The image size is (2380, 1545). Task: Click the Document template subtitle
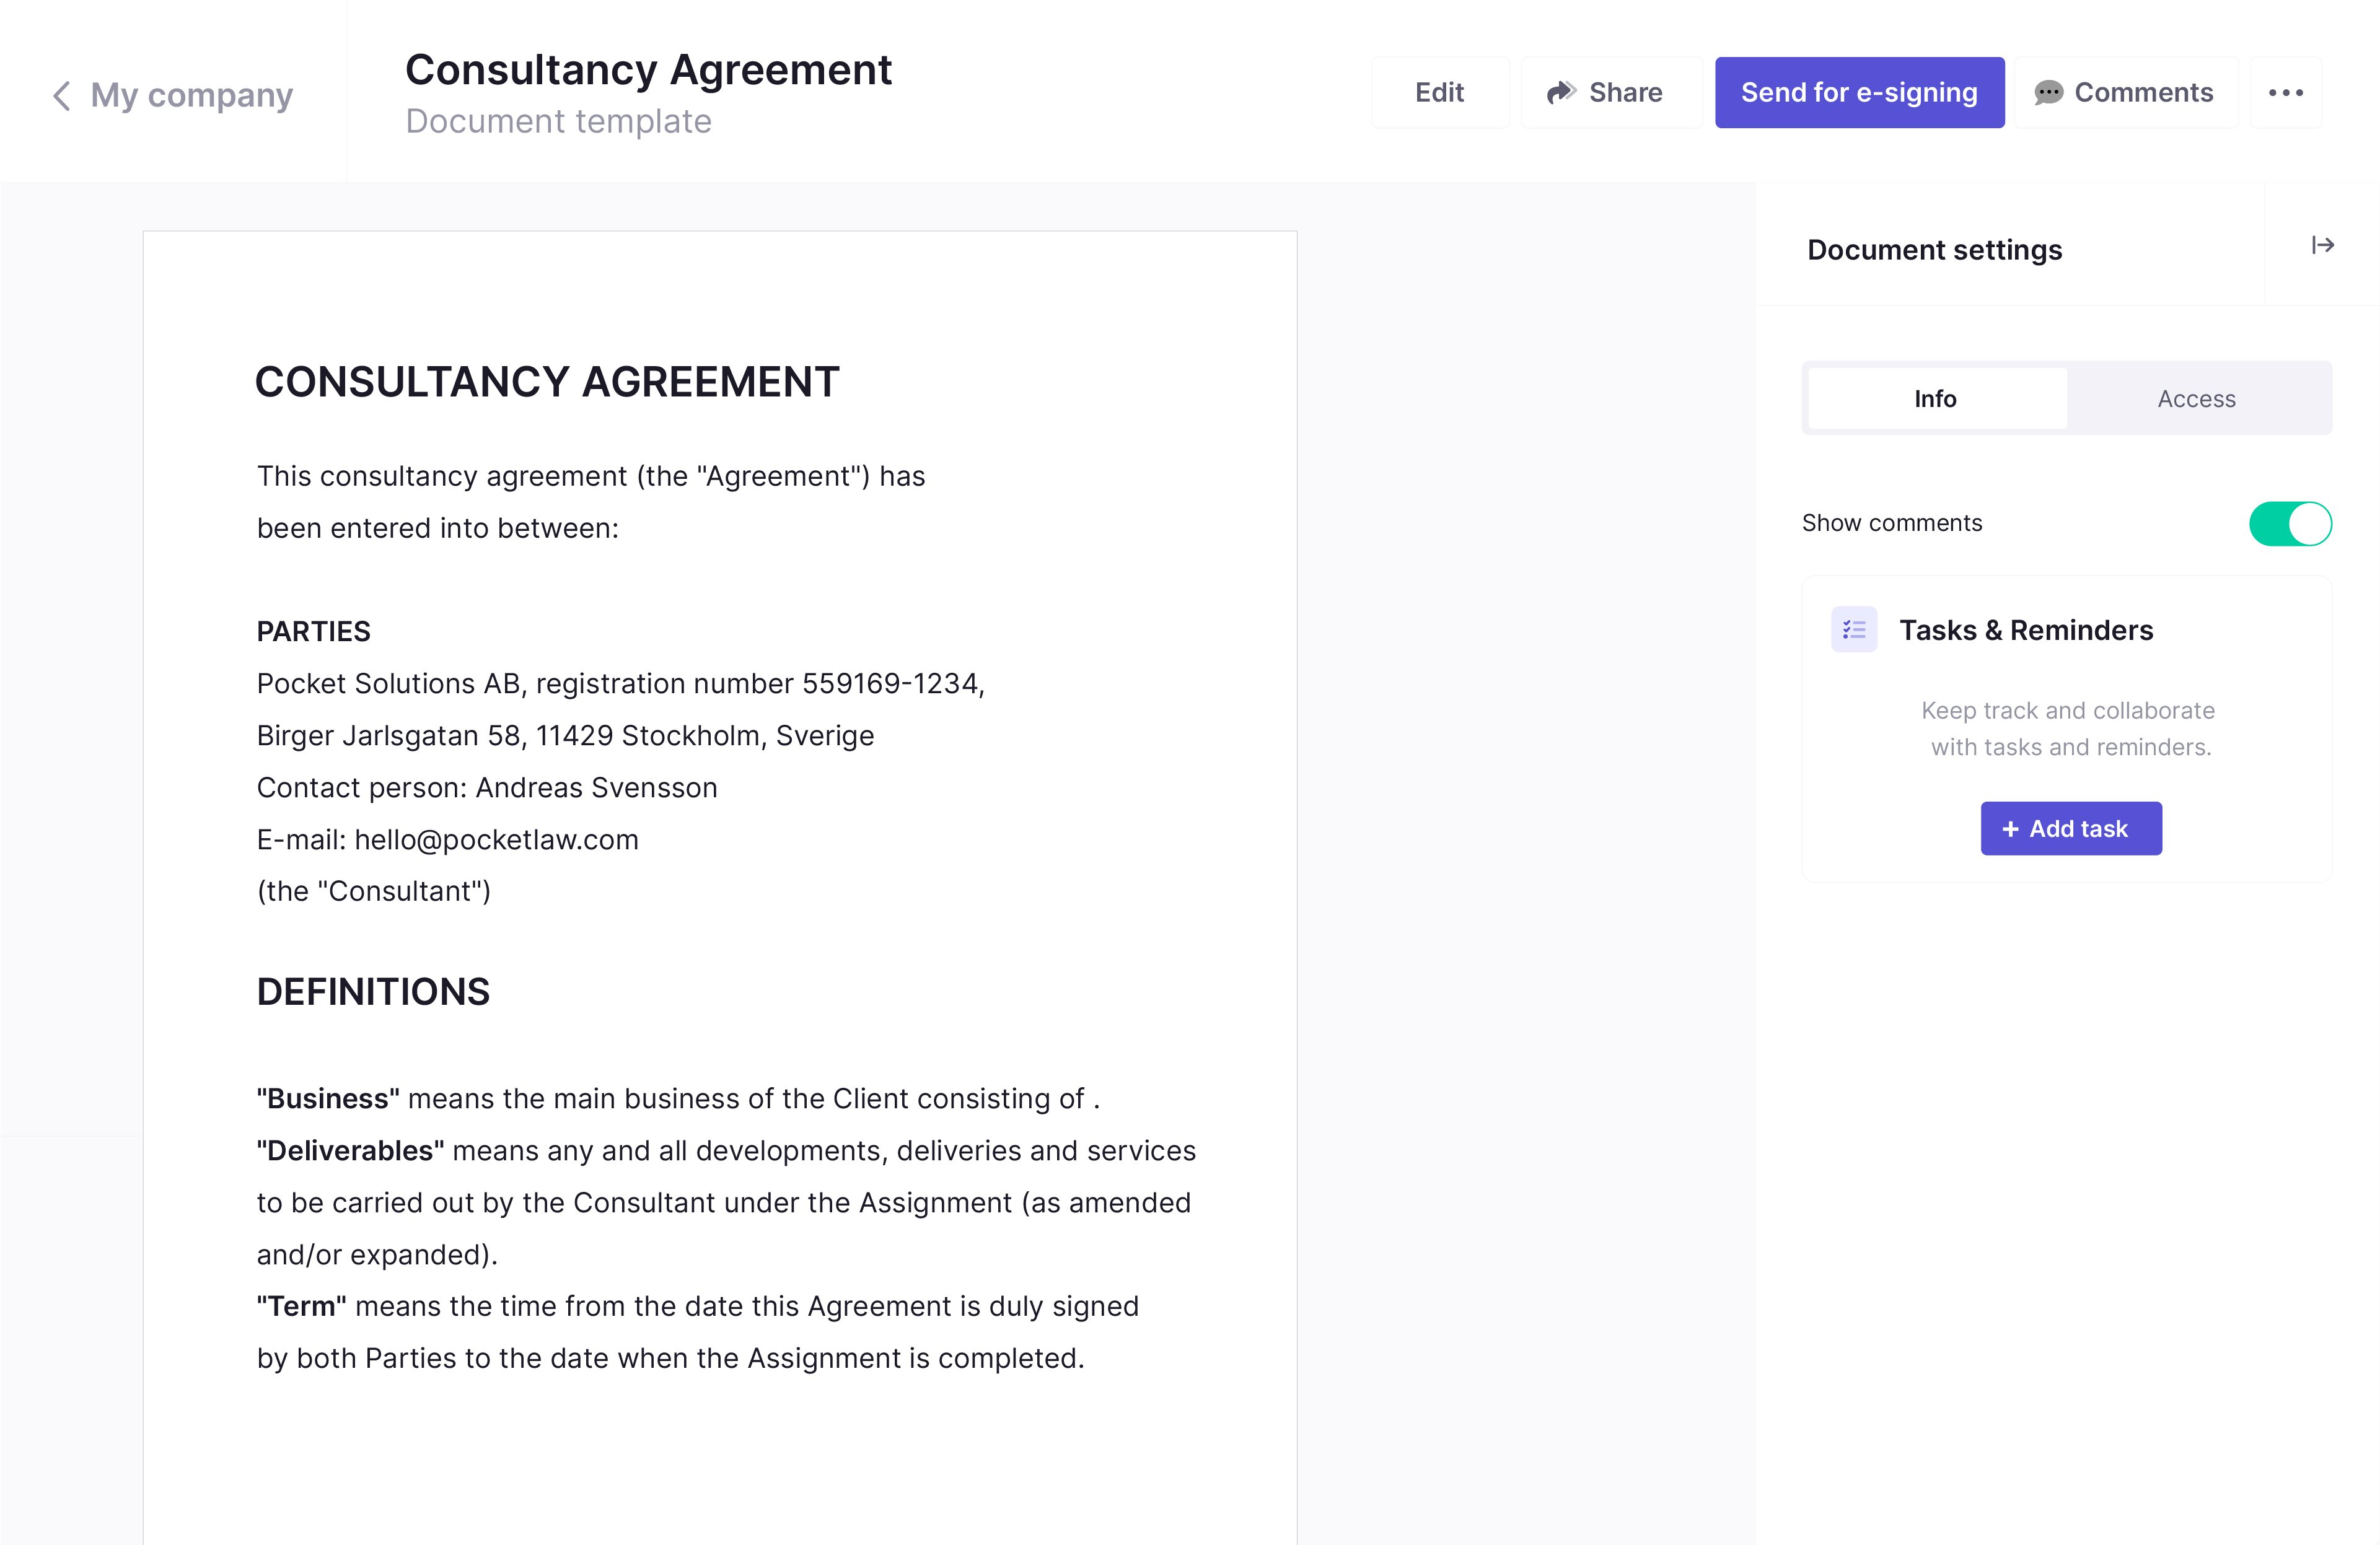(x=558, y=121)
